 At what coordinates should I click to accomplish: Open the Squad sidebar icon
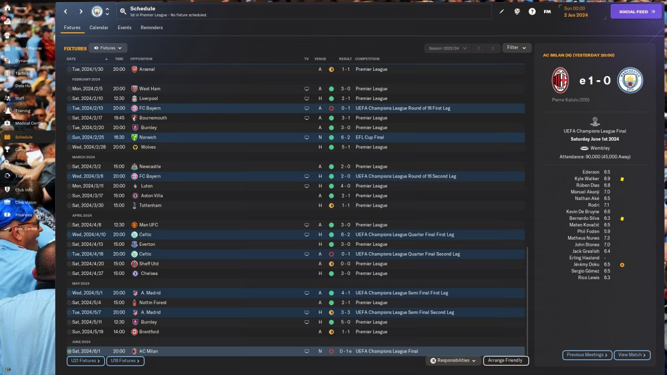pyautogui.click(x=7, y=35)
